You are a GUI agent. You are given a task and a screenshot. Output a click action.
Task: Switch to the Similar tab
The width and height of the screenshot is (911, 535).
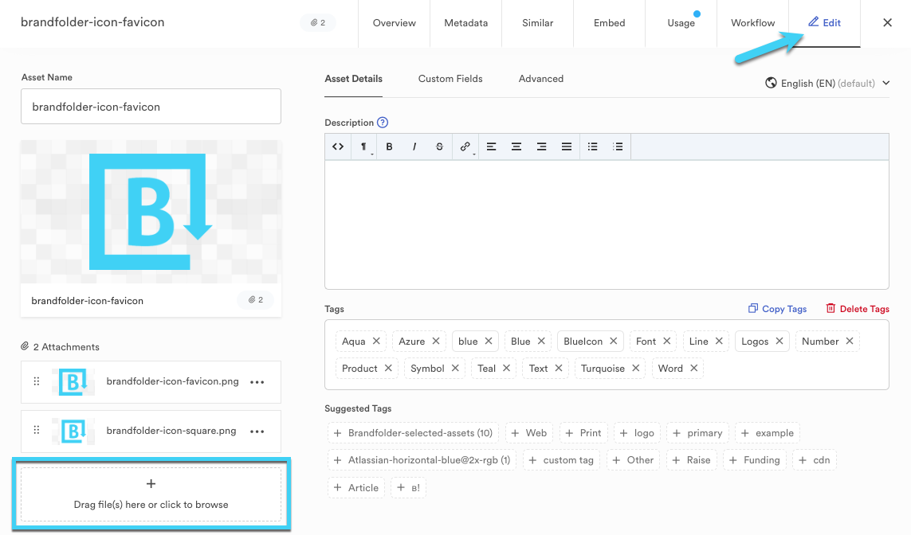click(537, 23)
